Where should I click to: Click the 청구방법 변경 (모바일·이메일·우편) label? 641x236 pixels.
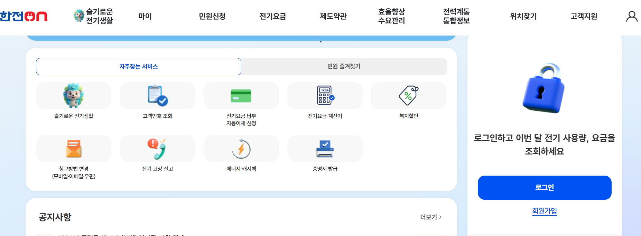coord(74,173)
